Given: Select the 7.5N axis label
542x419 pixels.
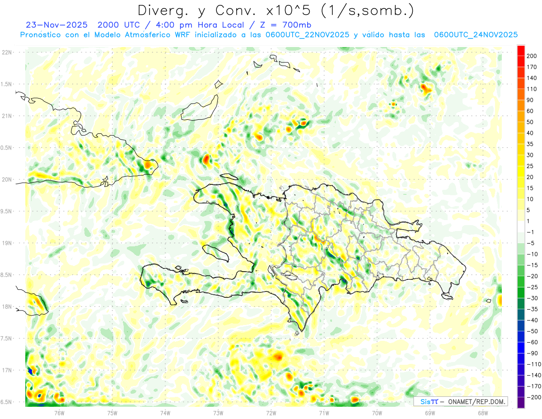Looking at the screenshot, I should 7,339.
